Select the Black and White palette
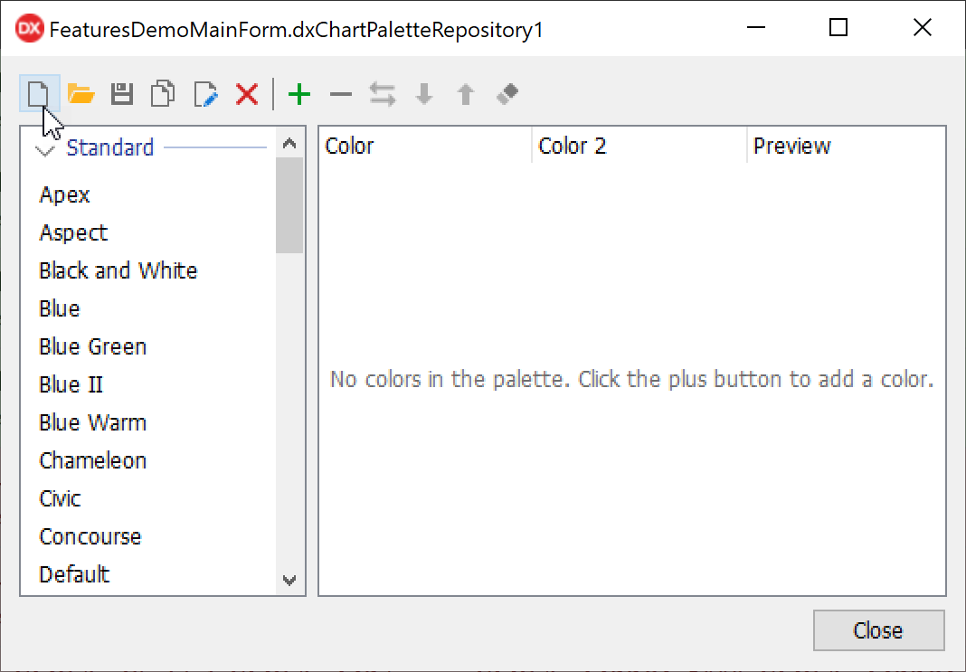966x672 pixels. coord(118,270)
